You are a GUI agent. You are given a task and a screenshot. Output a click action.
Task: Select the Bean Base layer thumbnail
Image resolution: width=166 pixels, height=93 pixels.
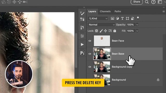click(x=102, y=54)
